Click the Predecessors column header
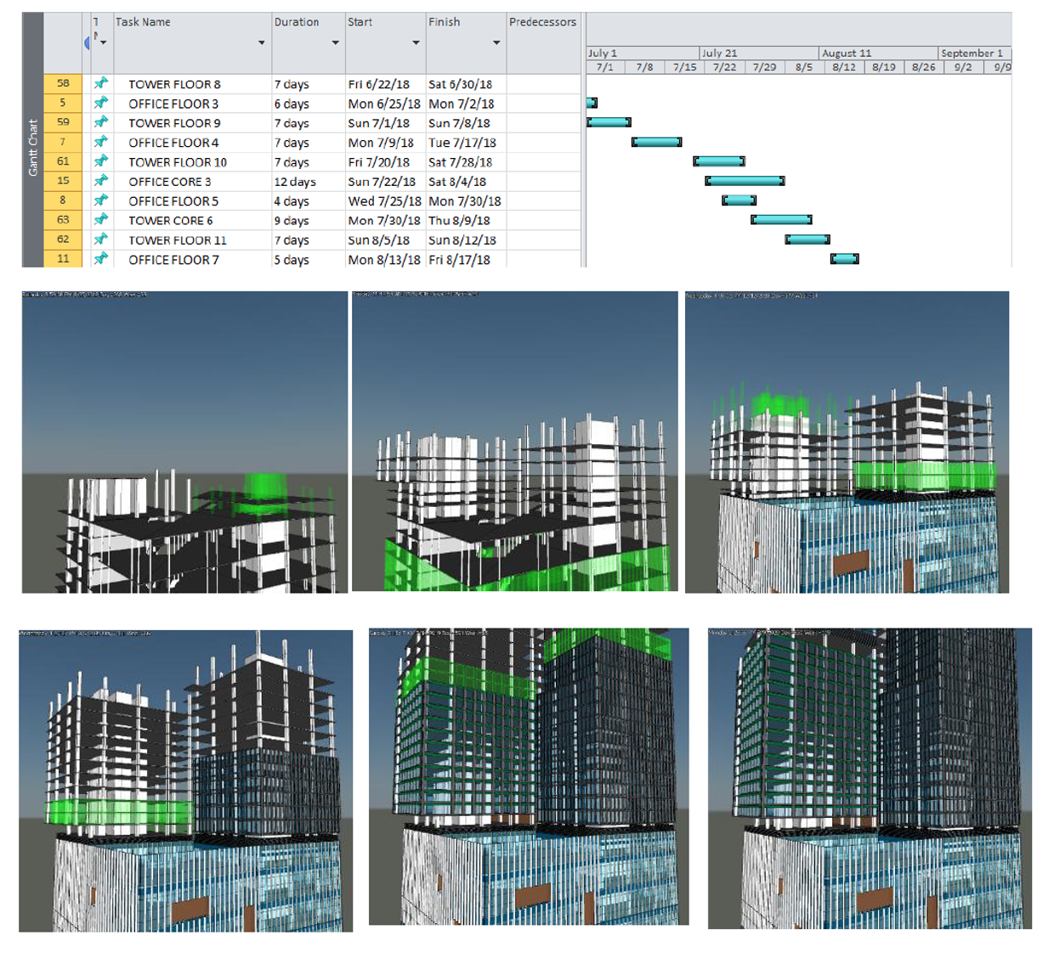The width and height of the screenshot is (1054, 958). [543, 23]
